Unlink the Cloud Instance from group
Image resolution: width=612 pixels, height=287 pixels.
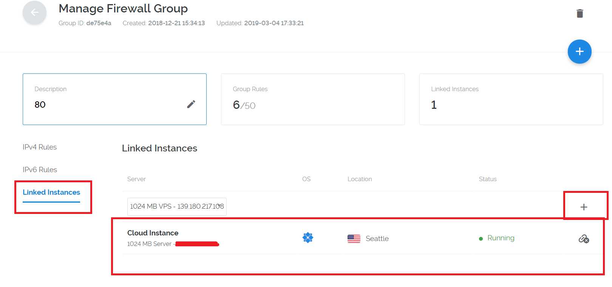click(584, 239)
